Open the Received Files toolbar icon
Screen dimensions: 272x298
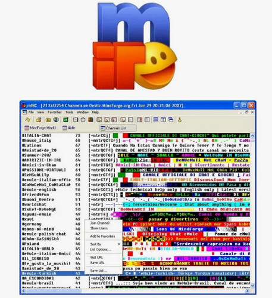[123, 120]
